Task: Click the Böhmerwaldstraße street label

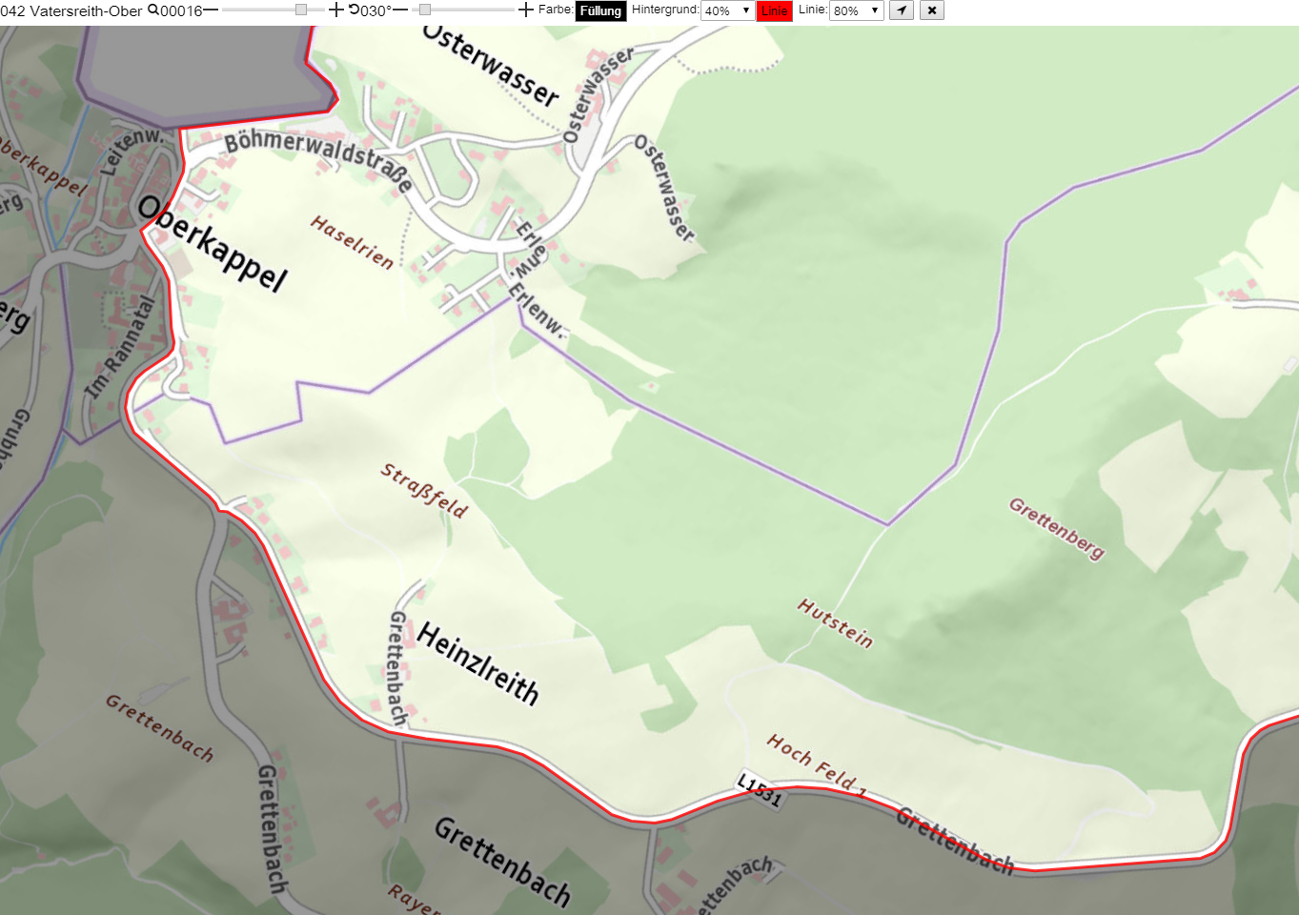Action: coord(319,158)
